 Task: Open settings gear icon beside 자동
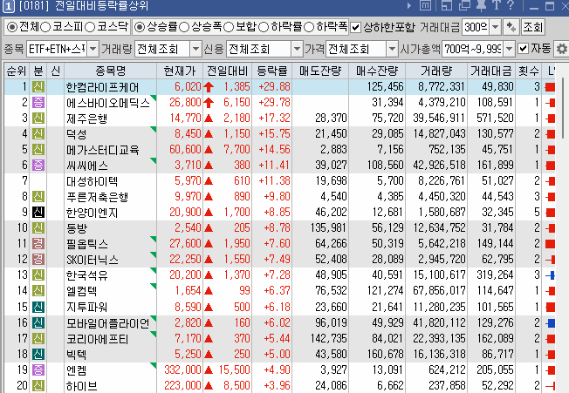coord(561,49)
